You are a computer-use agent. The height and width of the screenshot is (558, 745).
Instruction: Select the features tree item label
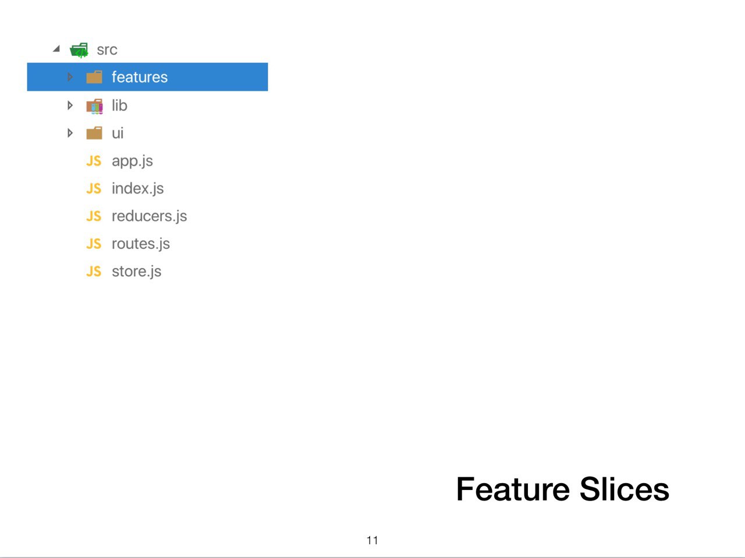(x=140, y=77)
